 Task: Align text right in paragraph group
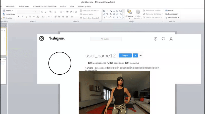[x=63, y=17]
